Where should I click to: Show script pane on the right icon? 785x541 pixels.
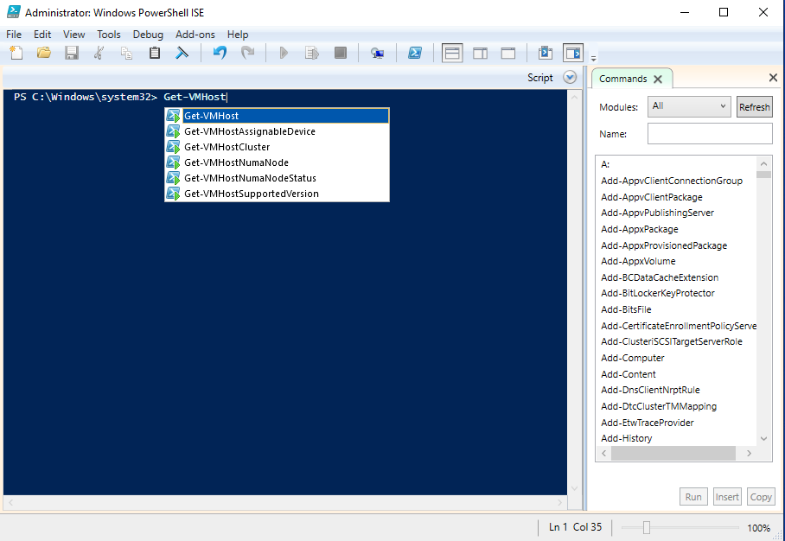point(481,53)
